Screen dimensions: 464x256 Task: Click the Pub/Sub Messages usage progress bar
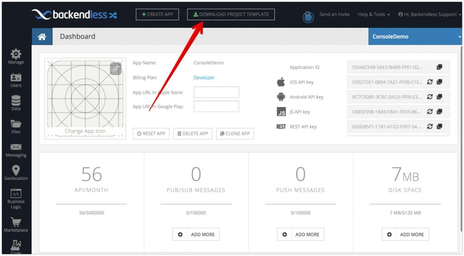click(x=196, y=204)
